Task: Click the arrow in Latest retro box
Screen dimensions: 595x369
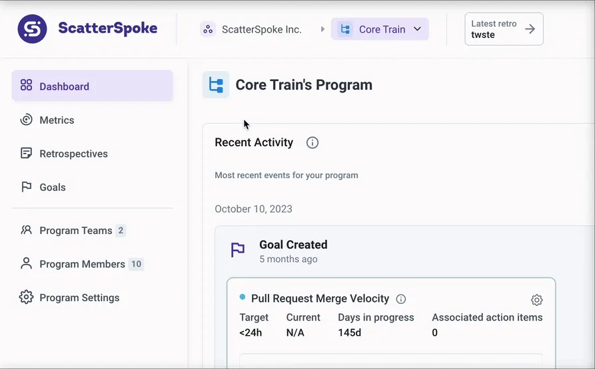Action: (530, 29)
